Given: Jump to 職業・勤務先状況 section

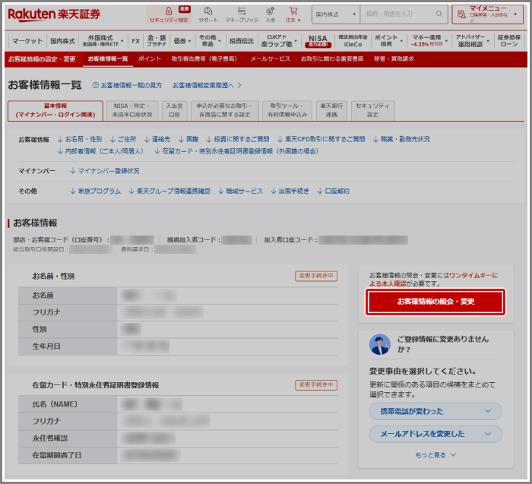Looking at the screenshot, I should click(402, 139).
